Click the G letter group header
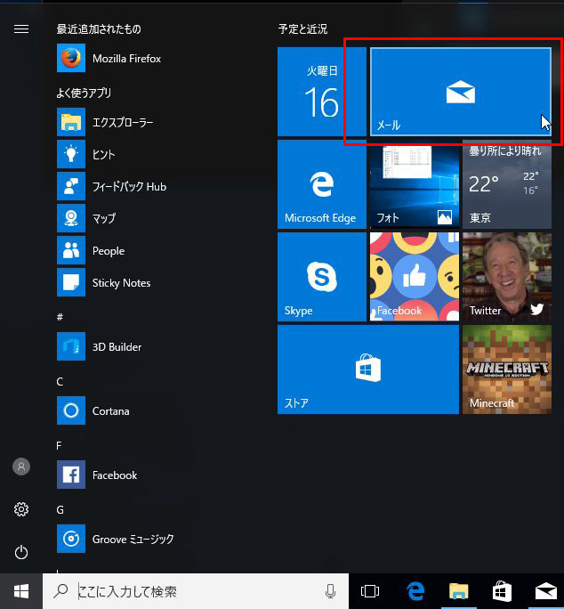 [60, 509]
